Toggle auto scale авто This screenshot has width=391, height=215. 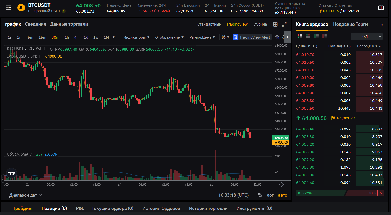click(283, 195)
